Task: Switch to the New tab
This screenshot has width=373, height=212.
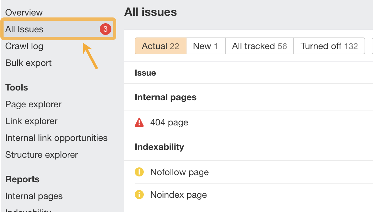Action: point(205,46)
